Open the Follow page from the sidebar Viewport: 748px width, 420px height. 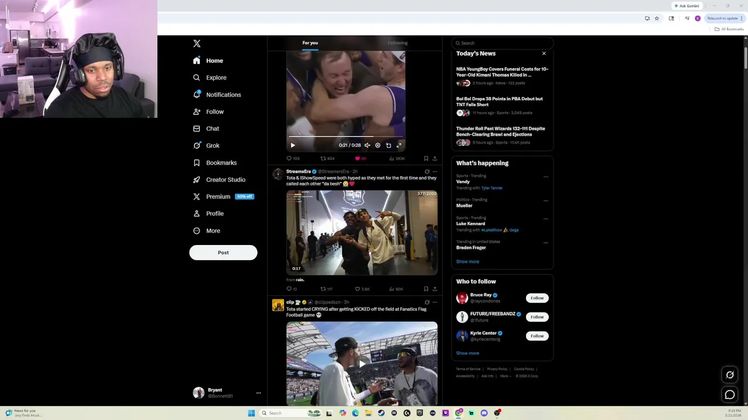point(208,111)
